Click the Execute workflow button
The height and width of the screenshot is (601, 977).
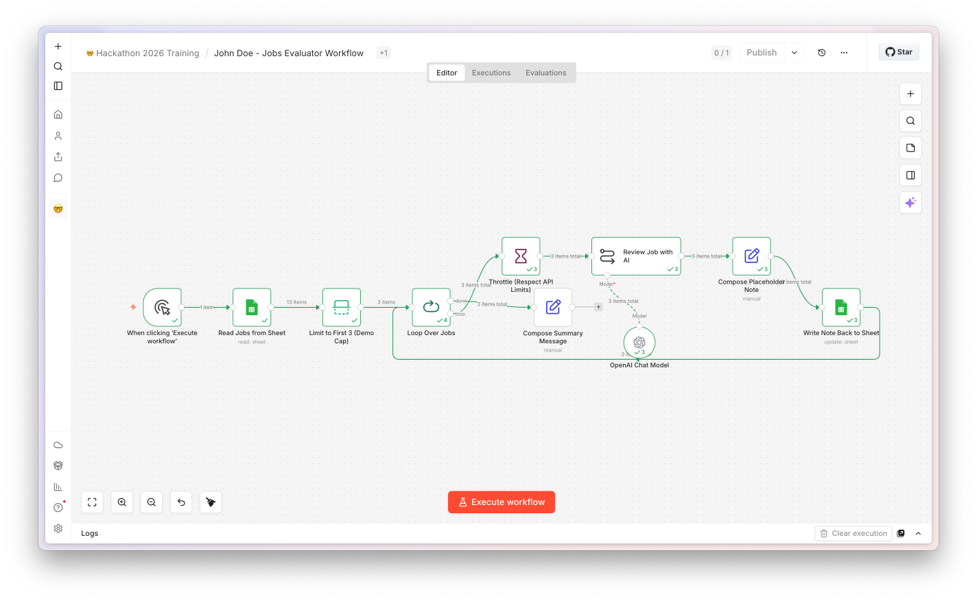[502, 502]
